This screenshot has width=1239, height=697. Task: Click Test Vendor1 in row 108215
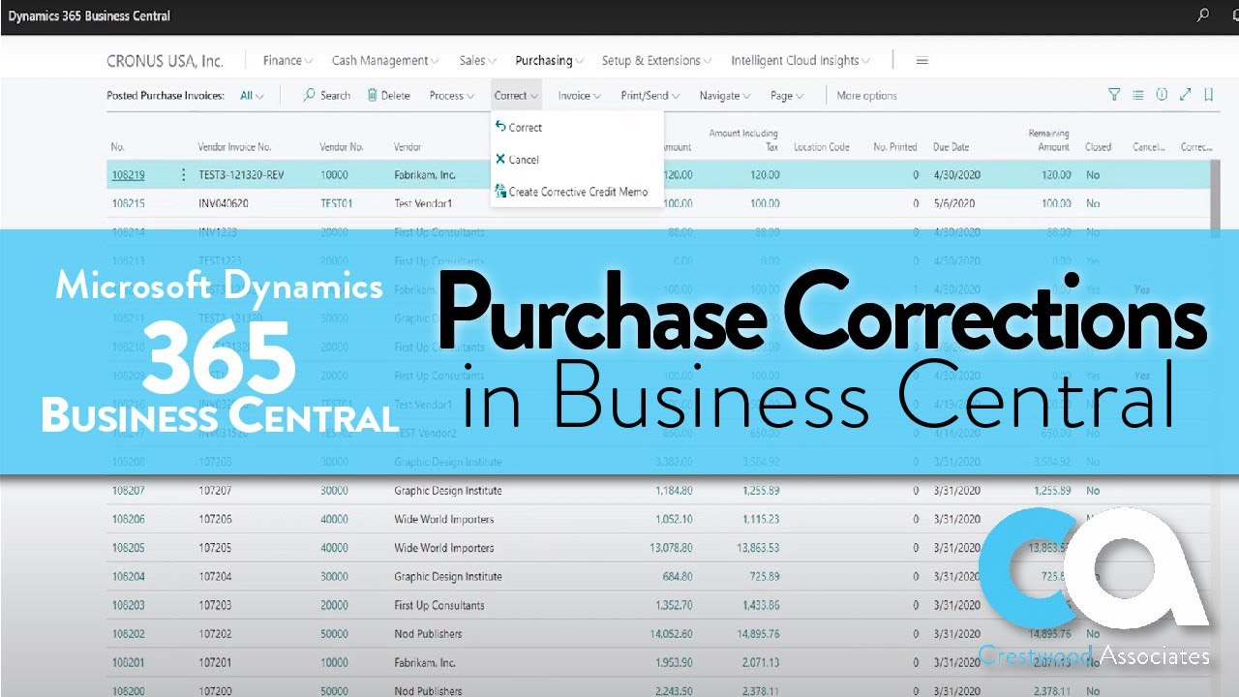423,203
